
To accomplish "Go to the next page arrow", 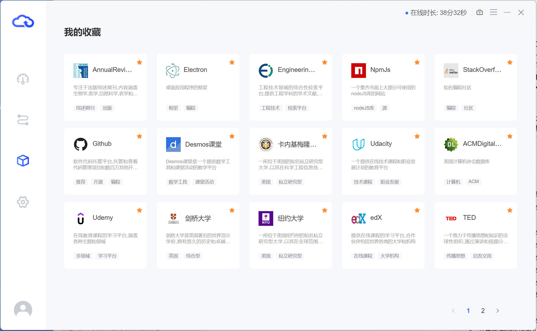I will coord(497,311).
